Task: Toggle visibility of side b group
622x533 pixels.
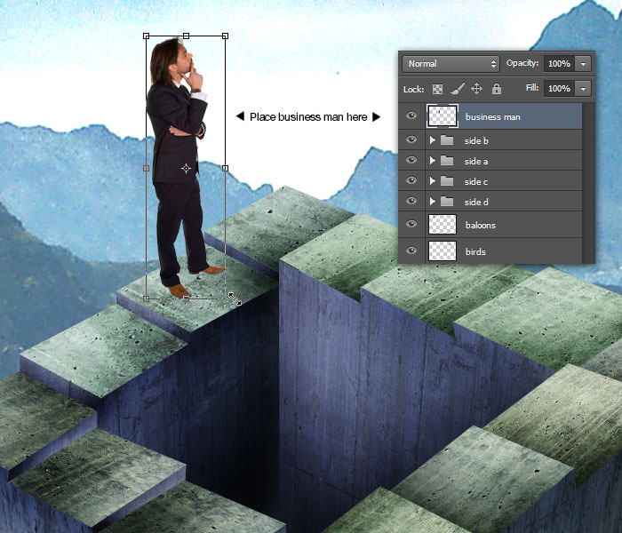Action: click(411, 139)
